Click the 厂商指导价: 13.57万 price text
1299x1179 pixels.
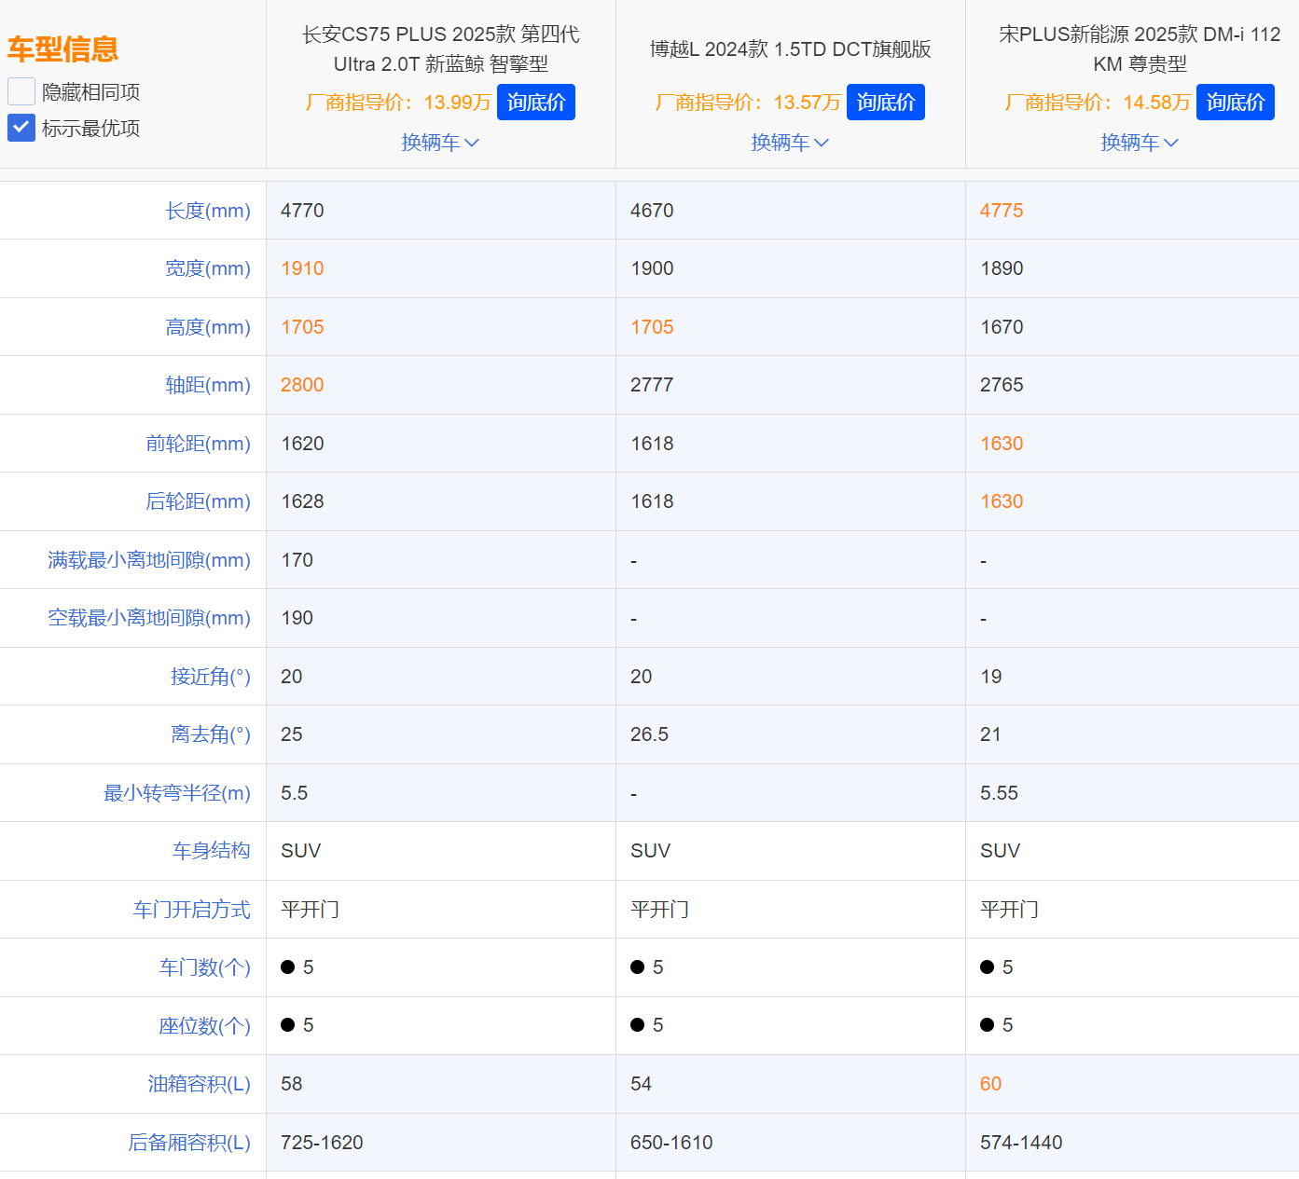[x=748, y=103]
